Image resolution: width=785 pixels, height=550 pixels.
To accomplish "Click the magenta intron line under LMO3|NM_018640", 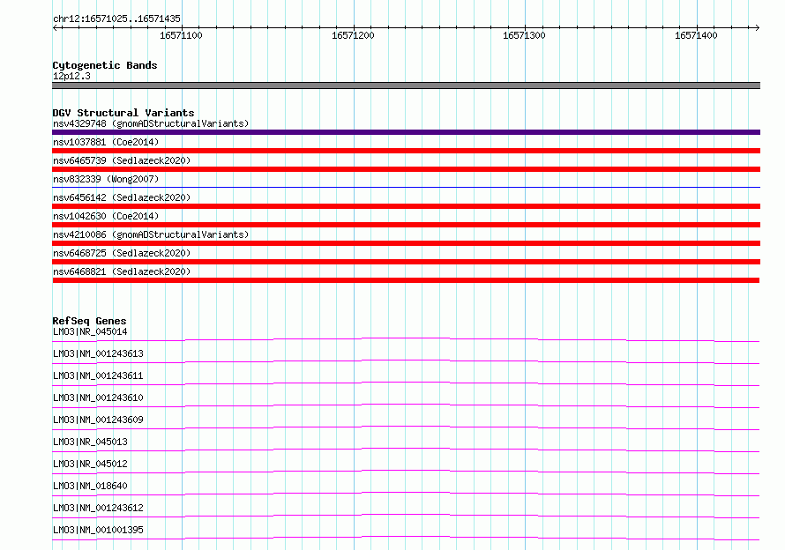I will coord(406,493).
